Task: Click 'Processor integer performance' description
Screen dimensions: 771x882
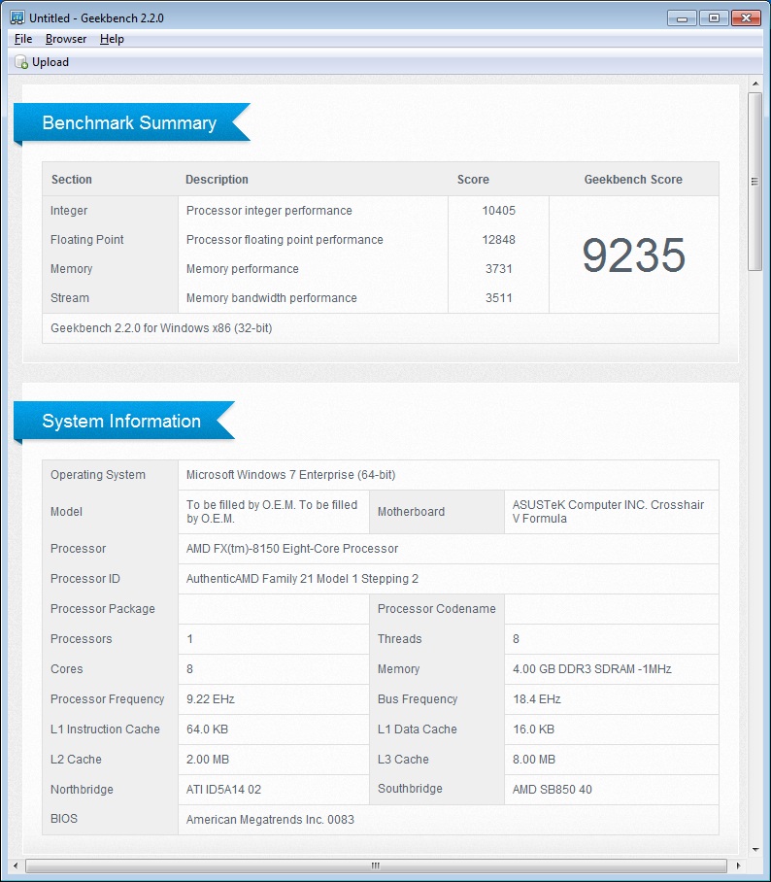Action: [x=269, y=211]
